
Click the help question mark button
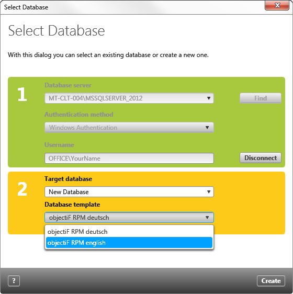coord(14,280)
